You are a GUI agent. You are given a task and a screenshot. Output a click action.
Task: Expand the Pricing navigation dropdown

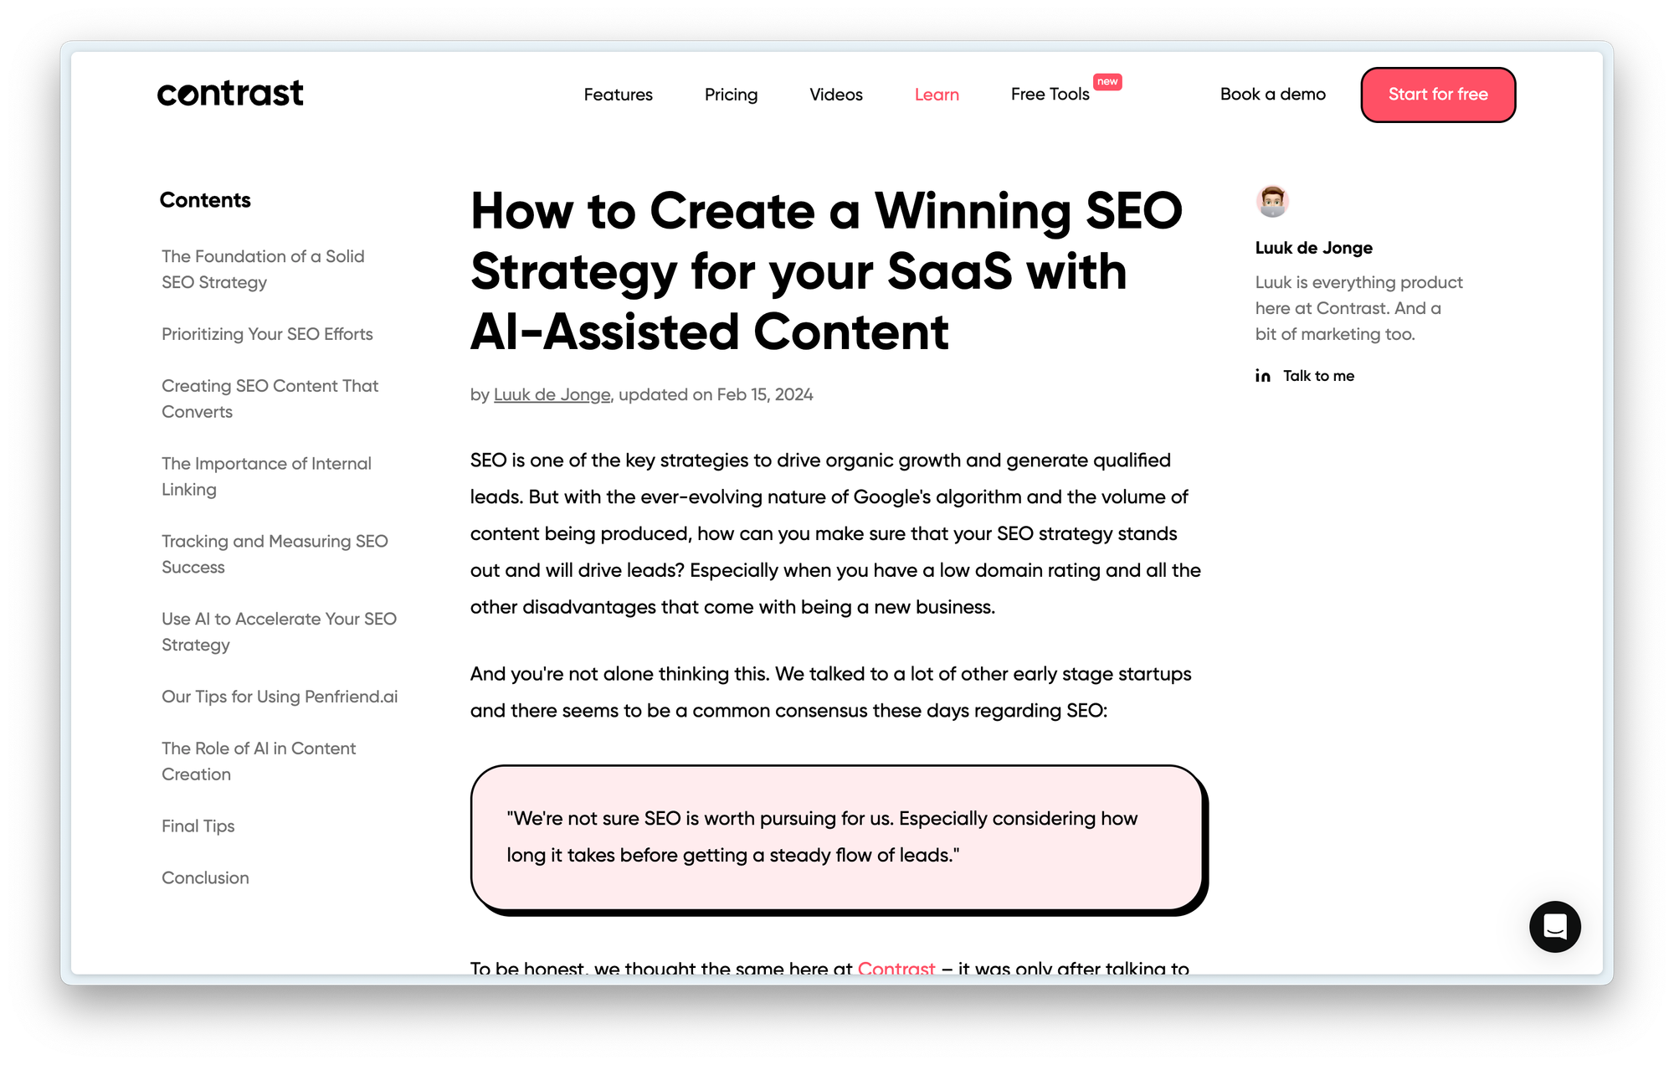[731, 94]
